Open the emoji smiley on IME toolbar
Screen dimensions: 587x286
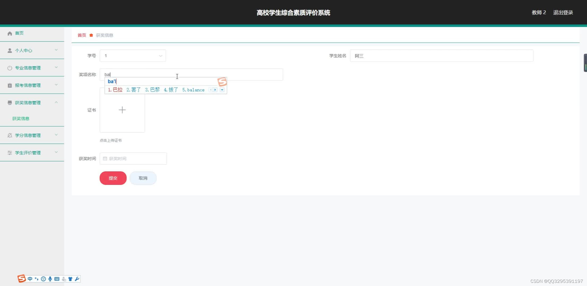(x=43, y=279)
